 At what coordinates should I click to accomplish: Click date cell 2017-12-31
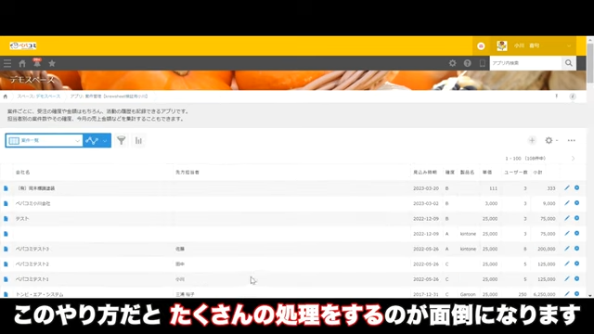click(x=426, y=294)
